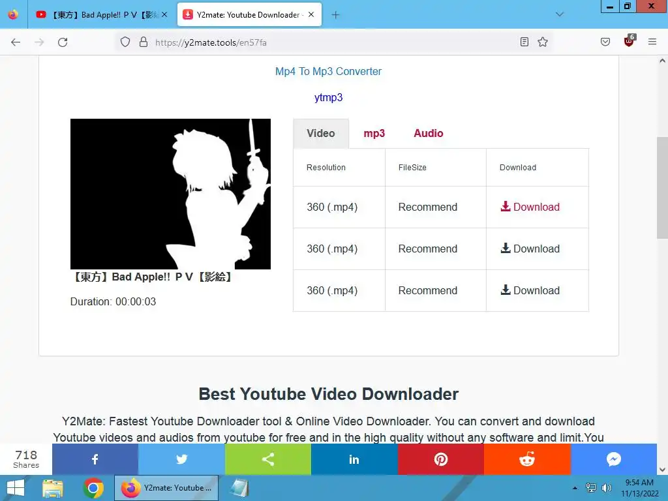Share on Twitter via bottom bar
The image size is (668, 501).
coord(181,459)
